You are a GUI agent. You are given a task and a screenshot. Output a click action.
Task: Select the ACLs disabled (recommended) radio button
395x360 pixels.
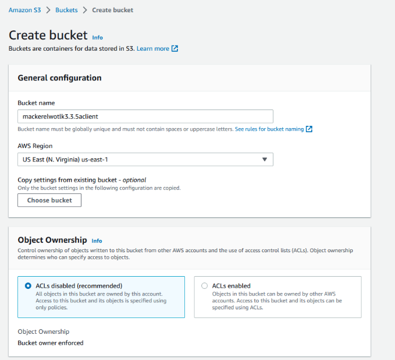[x=28, y=286]
